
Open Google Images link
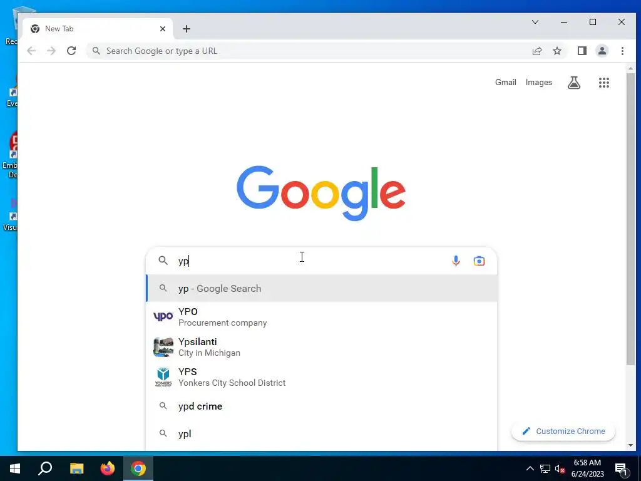click(x=539, y=82)
